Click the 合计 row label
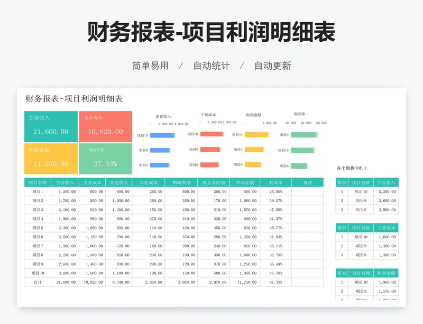The image size is (423, 324). tap(38, 282)
